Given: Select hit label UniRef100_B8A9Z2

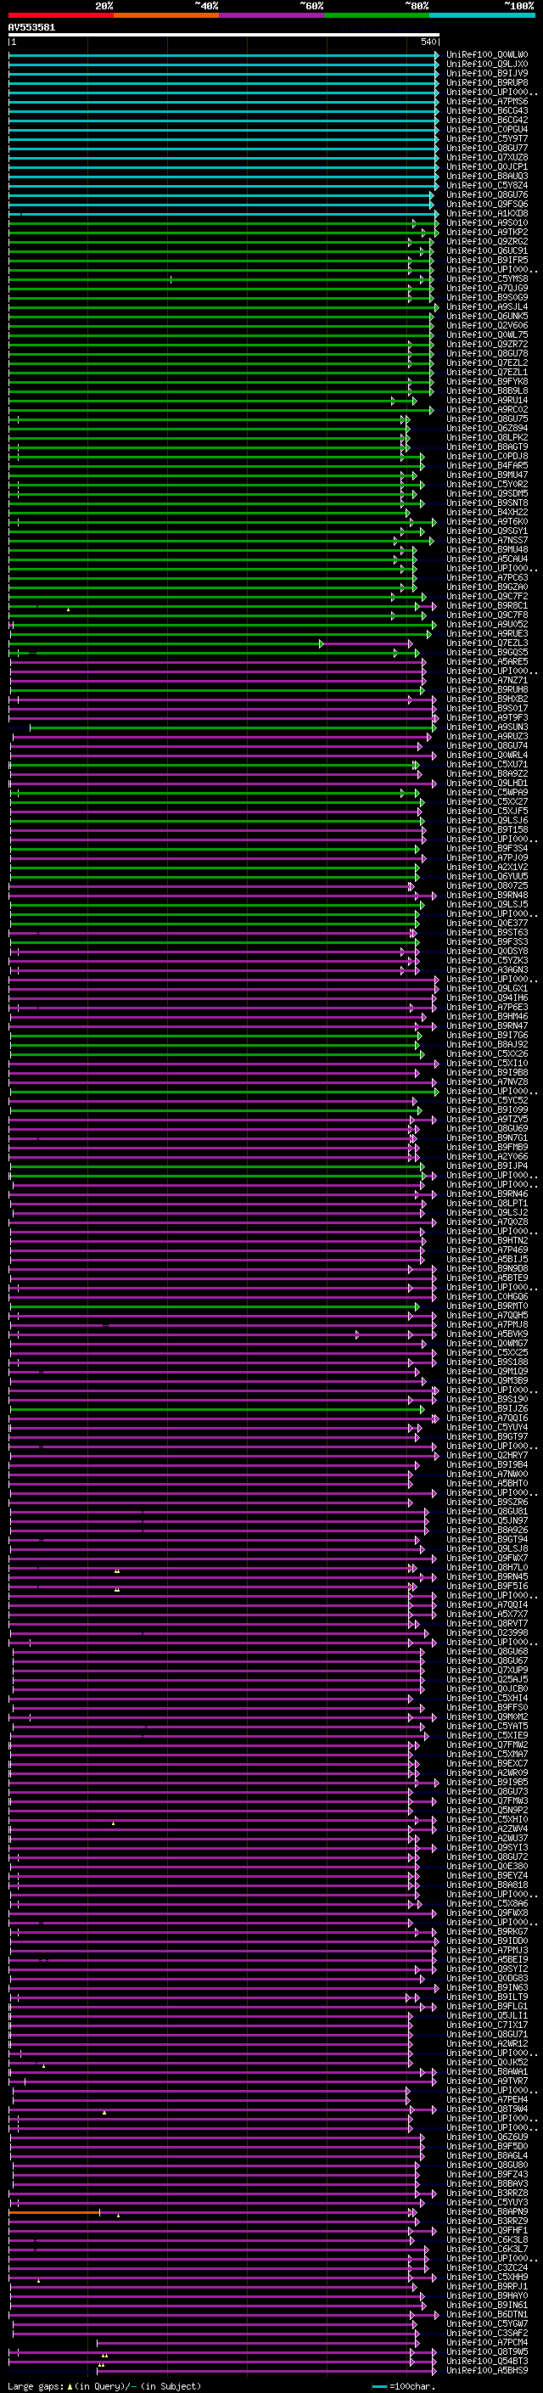Looking at the screenshot, I should [x=487, y=772].
